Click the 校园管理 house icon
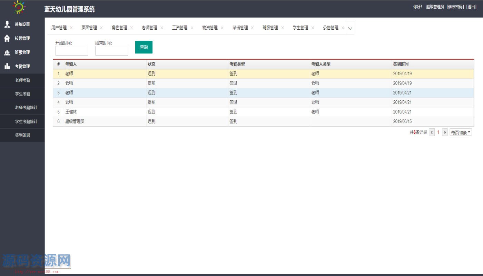The height and width of the screenshot is (276, 483). click(x=7, y=38)
